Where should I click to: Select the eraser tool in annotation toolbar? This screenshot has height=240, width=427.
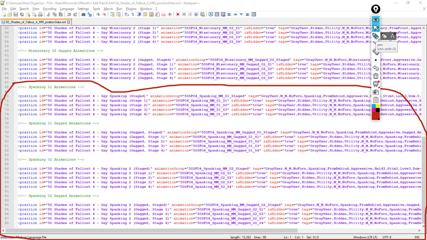point(376,52)
